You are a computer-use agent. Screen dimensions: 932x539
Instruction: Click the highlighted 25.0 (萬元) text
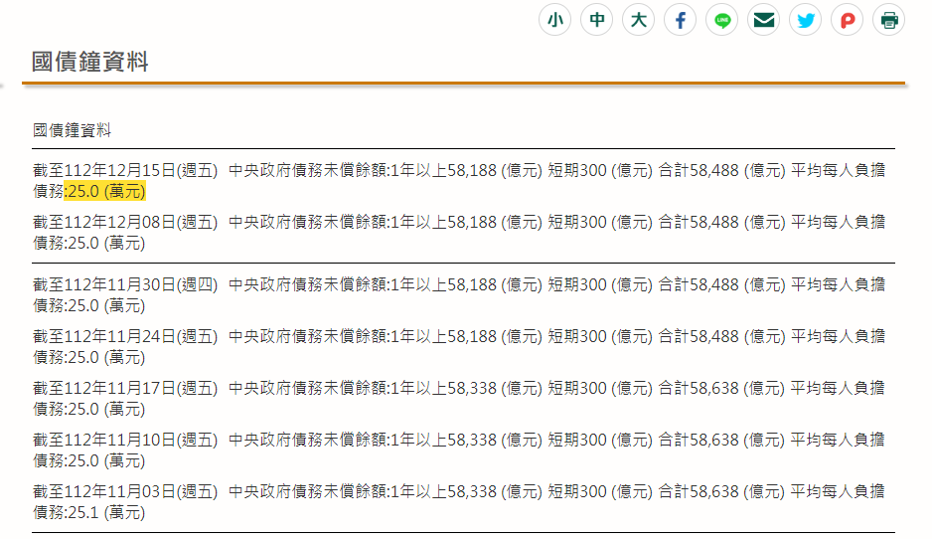tap(105, 191)
